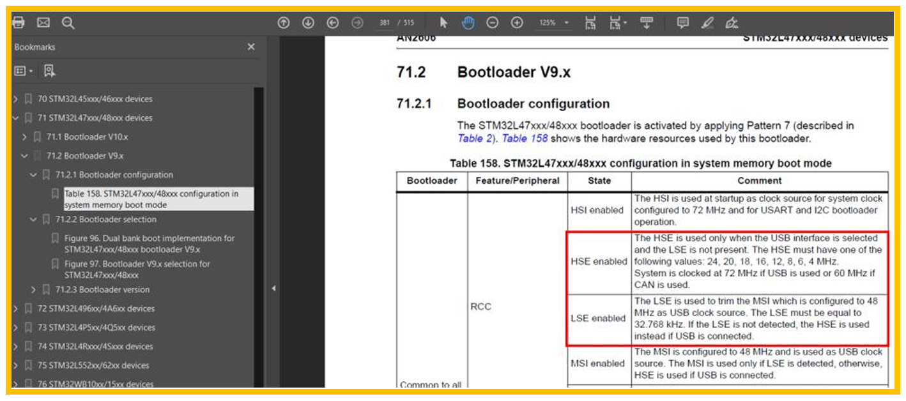Image resolution: width=906 pixels, height=401 pixels.
Task: Zoom in with the plus button
Action: 517,23
